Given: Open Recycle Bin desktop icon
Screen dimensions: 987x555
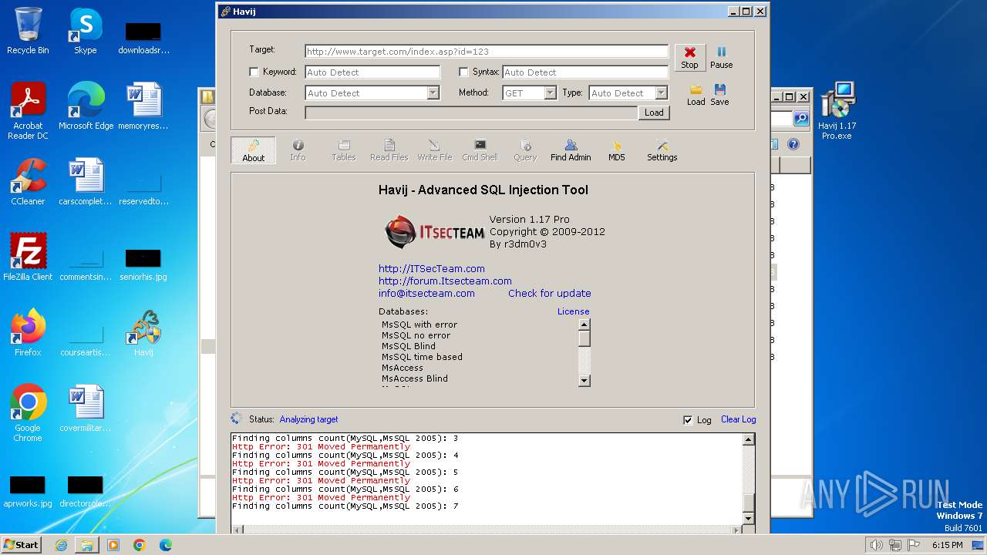Looking at the screenshot, I should click(28, 31).
